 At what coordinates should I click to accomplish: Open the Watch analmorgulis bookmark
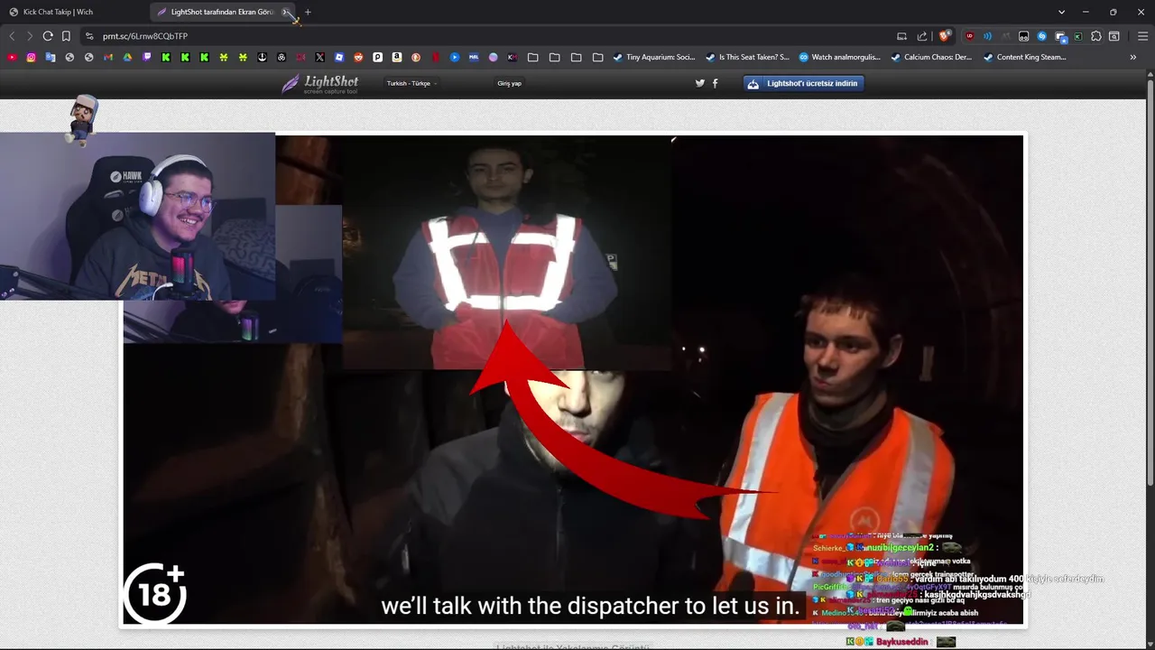tap(839, 57)
